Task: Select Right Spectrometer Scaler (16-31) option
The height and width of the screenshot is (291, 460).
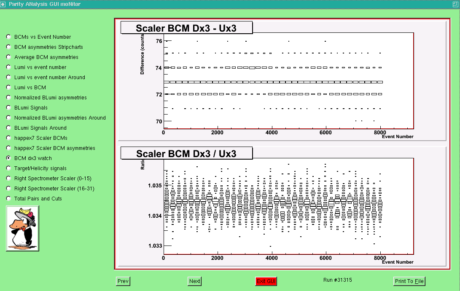Action: click(8, 188)
